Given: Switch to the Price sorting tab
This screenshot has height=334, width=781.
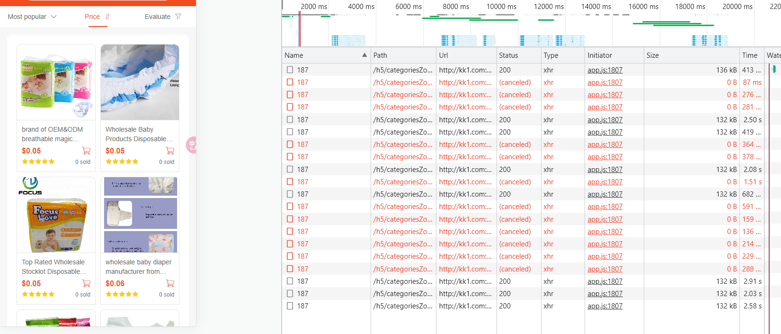Looking at the screenshot, I should coord(92,17).
